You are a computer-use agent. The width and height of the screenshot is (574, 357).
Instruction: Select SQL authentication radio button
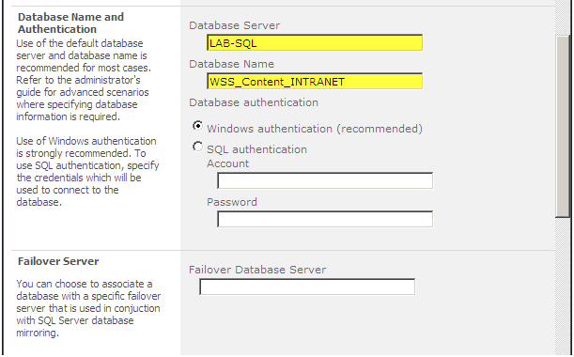(197, 147)
